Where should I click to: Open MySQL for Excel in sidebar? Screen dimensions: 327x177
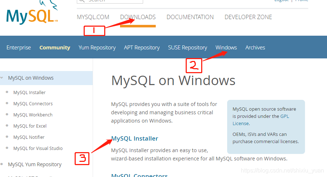point(30,126)
